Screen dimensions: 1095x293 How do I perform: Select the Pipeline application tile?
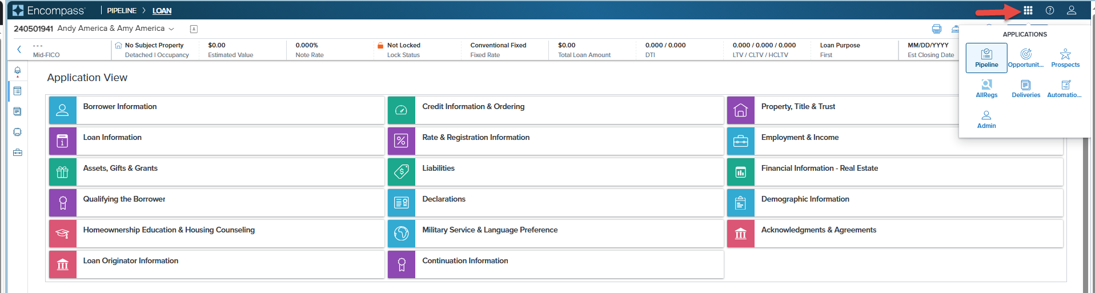[986, 58]
